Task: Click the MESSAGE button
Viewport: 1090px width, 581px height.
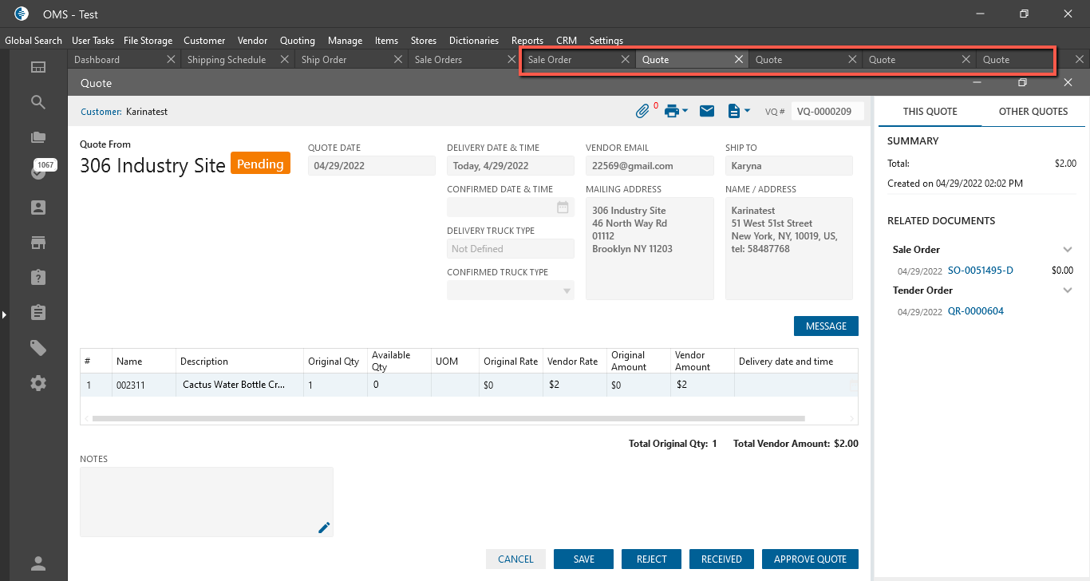Action: pyautogui.click(x=826, y=326)
